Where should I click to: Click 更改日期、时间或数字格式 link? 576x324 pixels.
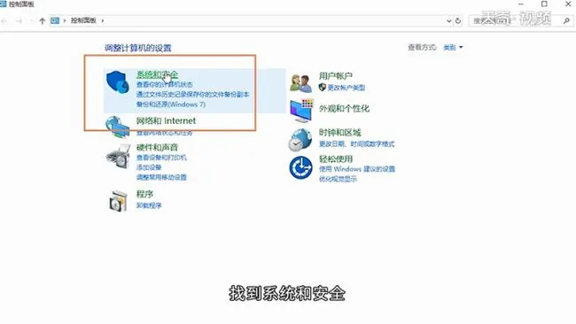pyautogui.click(x=356, y=143)
